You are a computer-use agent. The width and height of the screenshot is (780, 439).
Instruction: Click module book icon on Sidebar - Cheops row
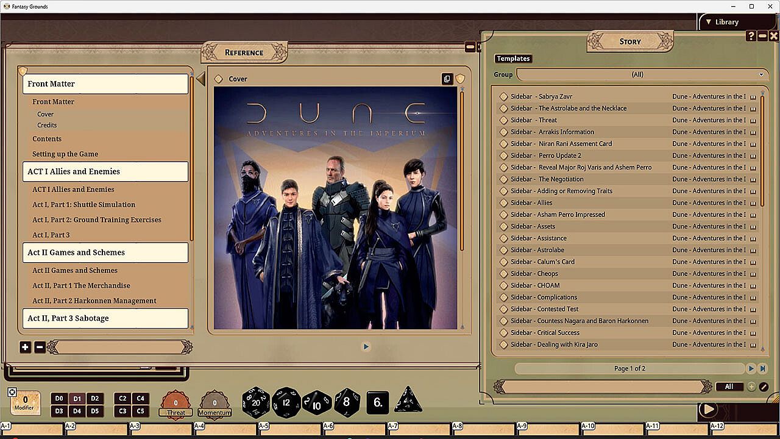pyautogui.click(x=753, y=274)
